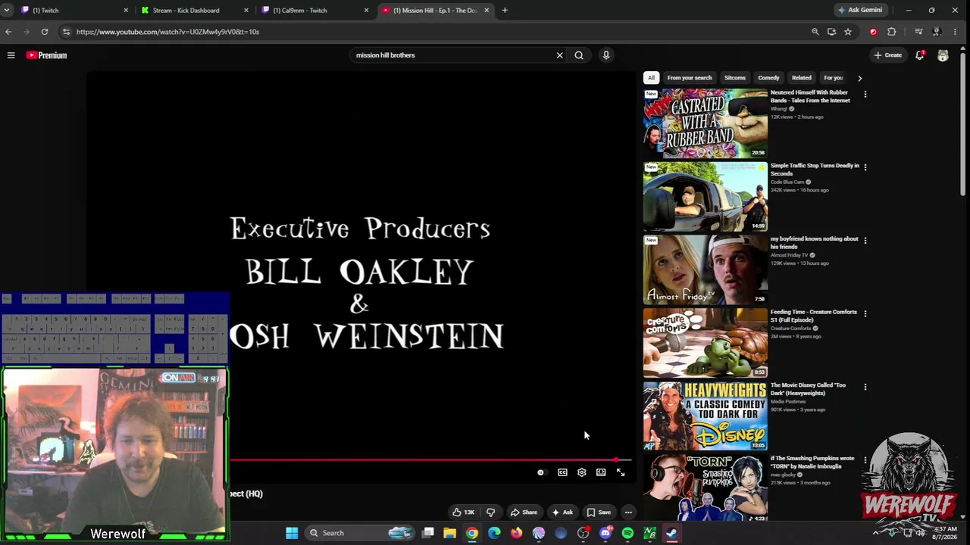
Task: Go to YouTube Premium home logo
Action: (47, 55)
